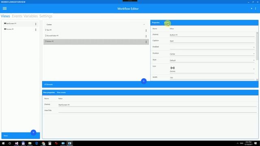Screen dimensions: 260x146
Task: Open the Style dropdown set to Default
Action: (212, 60)
